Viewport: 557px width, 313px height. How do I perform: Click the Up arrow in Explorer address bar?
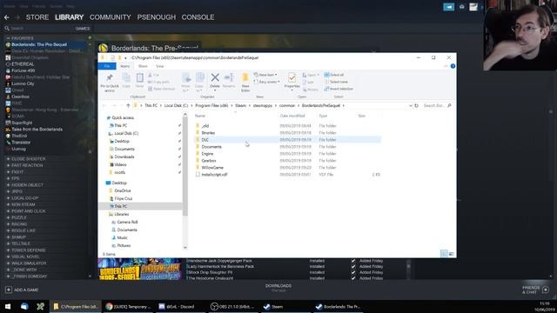tap(128, 105)
